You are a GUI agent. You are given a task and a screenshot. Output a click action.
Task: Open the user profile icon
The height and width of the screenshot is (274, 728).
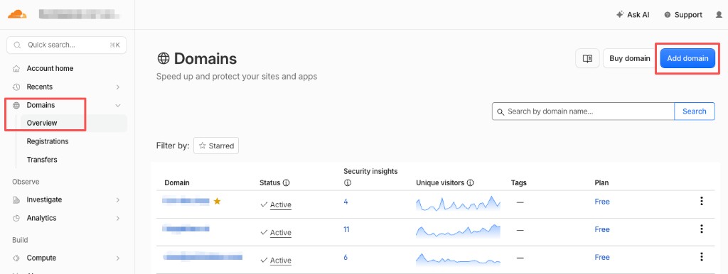tap(719, 15)
